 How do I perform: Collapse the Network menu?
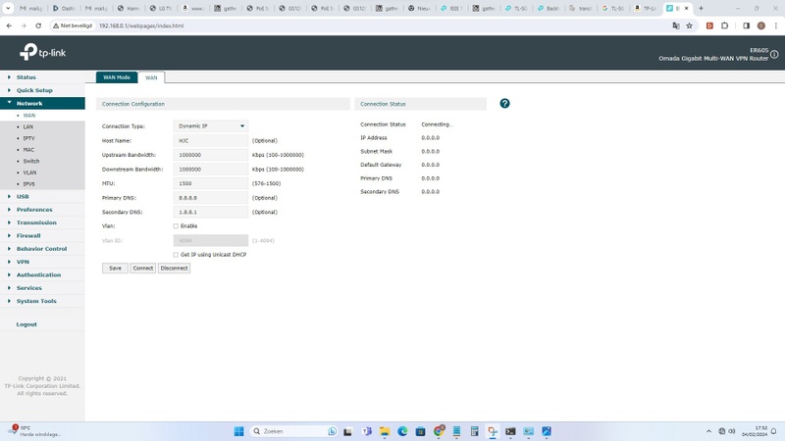tap(42, 103)
